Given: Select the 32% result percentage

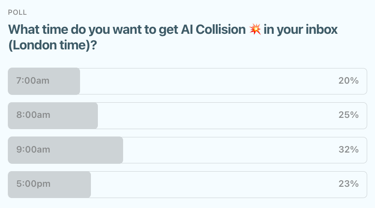Looking at the screenshot, I should [348, 149].
